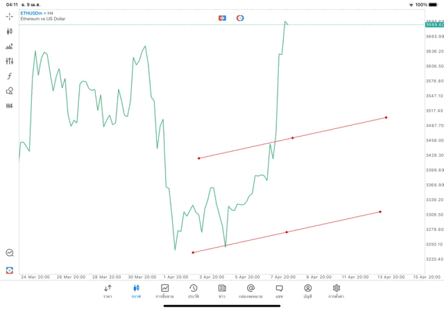Tap the red-blue icon at bottom-left corner
Screen dimensions: 444x310
(10, 269)
